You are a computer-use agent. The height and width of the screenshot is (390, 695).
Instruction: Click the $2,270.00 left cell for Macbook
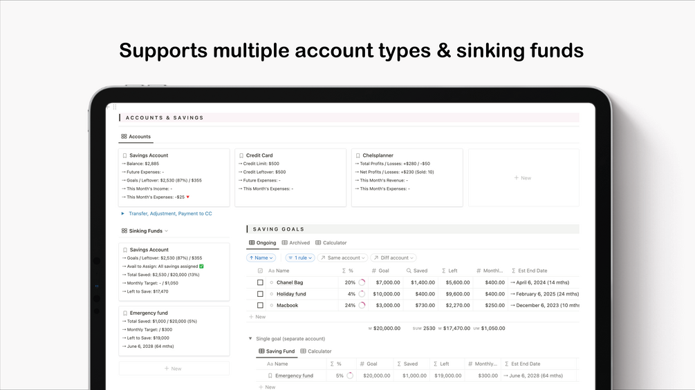tap(458, 306)
